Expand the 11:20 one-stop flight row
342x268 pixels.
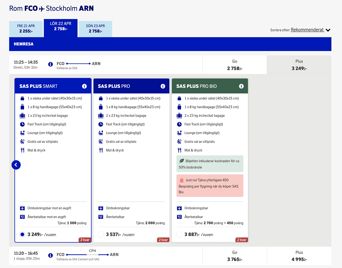coord(100,255)
